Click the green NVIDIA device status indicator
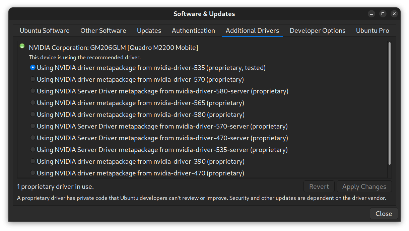This screenshot has height=231, width=409. pos(22,46)
